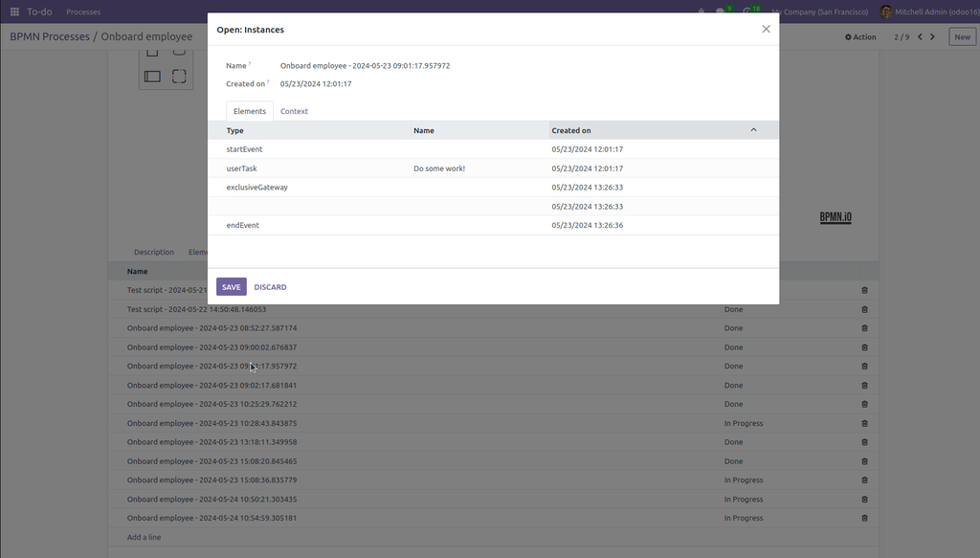The height and width of the screenshot is (558, 980).
Task: Go to BPMN Processes breadcrumb
Action: click(x=50, y=37)
